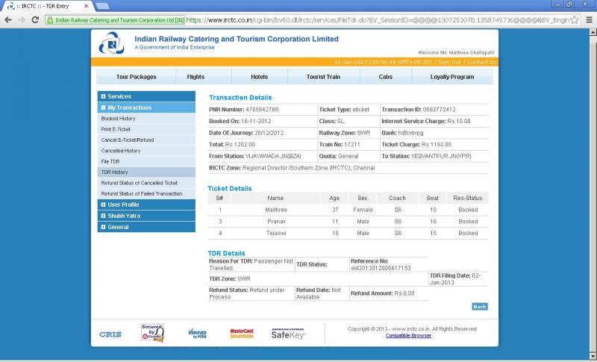Click the Coach column header

(x=397, y=199)
